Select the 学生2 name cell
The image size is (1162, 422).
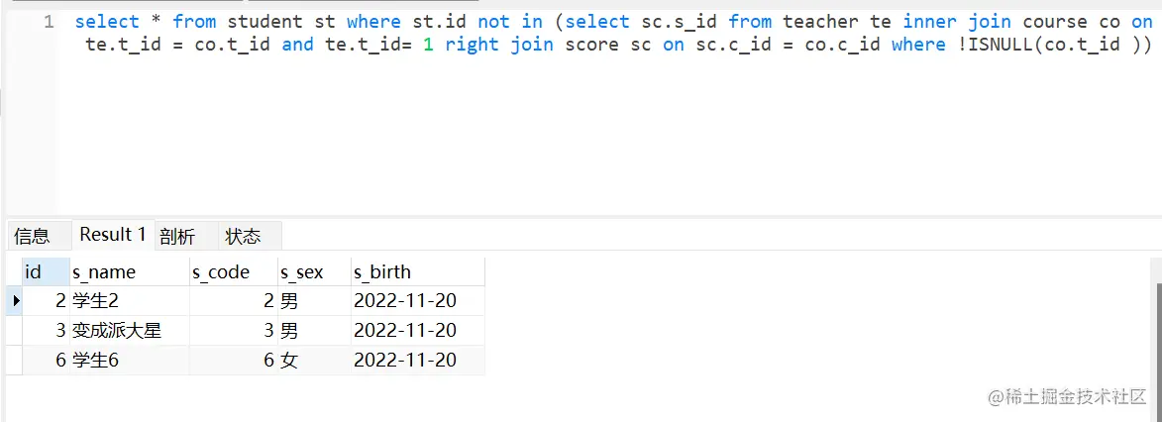(130, 301)
